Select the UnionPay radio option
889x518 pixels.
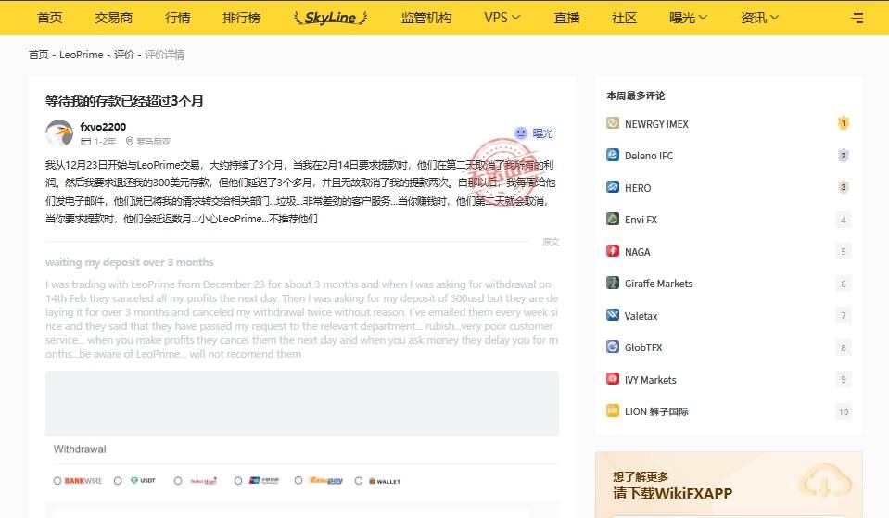[238, 481]
